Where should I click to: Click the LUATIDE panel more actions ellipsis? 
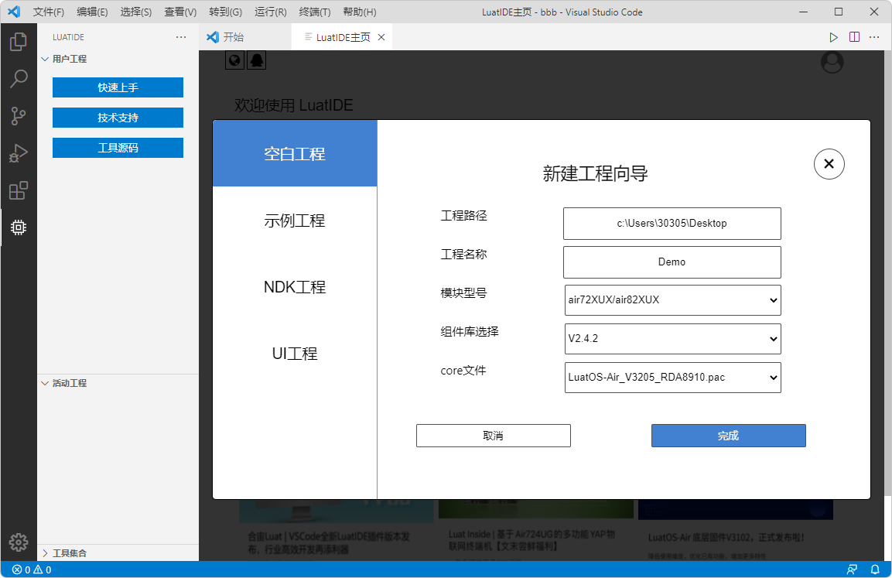tap(181, 37)
